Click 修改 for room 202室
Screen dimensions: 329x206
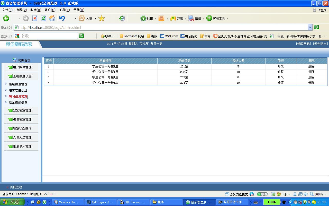click(x=280, y=72)
